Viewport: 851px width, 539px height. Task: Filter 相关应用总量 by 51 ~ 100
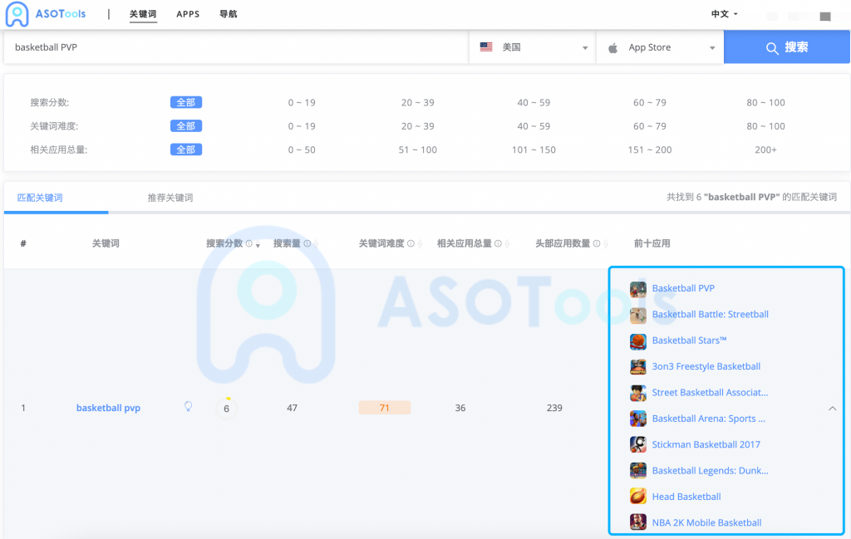coord(418,149)
